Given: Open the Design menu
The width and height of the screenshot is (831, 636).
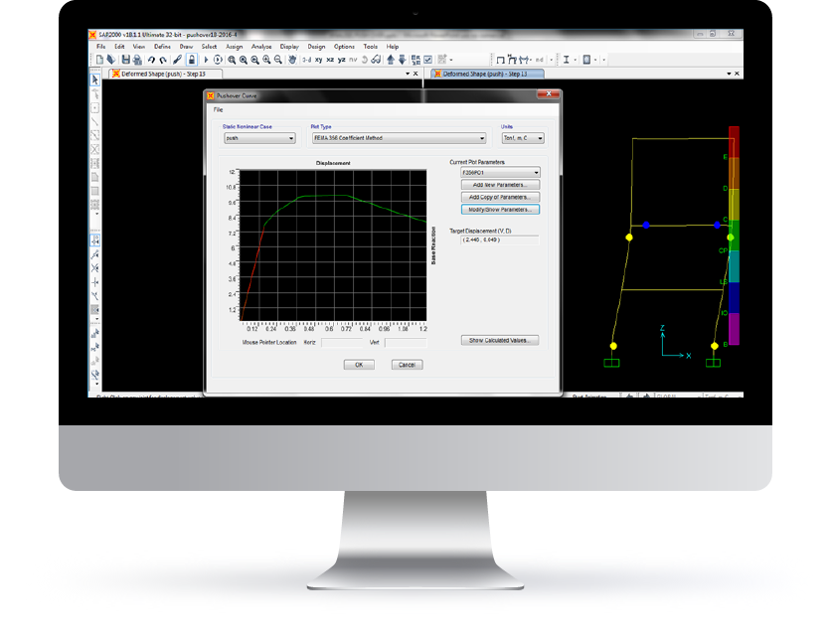Looking at the screenshot, I should coord(316,47).
